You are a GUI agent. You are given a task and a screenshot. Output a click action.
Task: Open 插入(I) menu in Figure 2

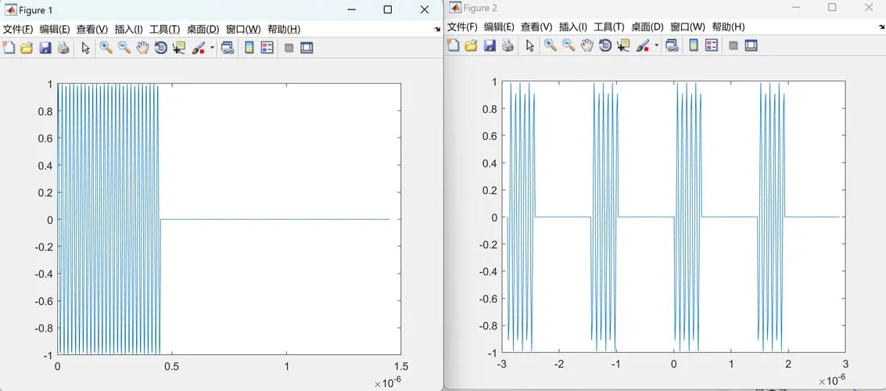click(x=573, y=27)
